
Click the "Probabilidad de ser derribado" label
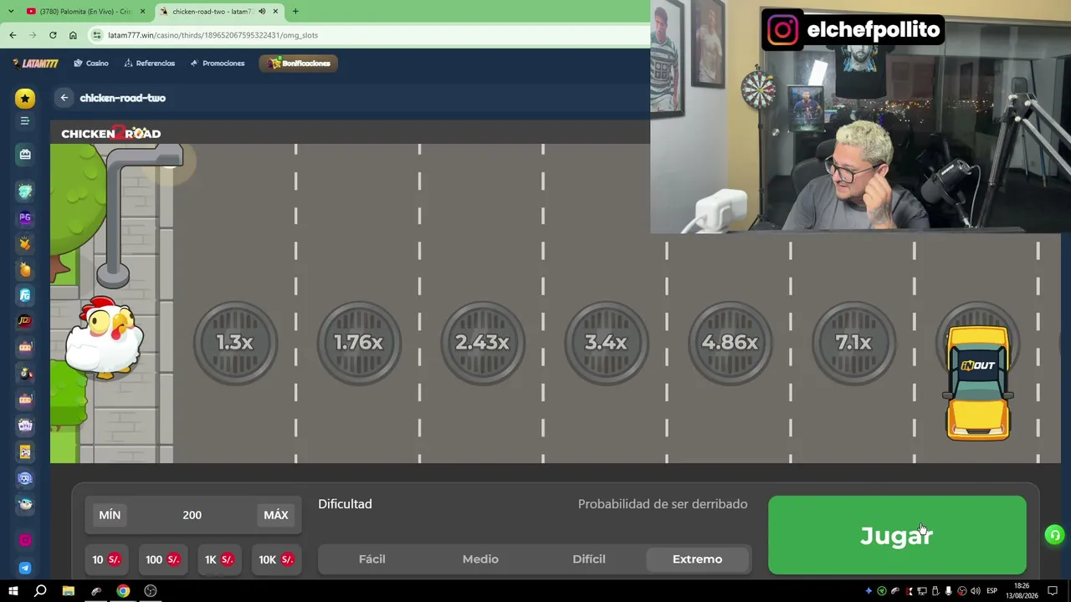pos(663,504)
